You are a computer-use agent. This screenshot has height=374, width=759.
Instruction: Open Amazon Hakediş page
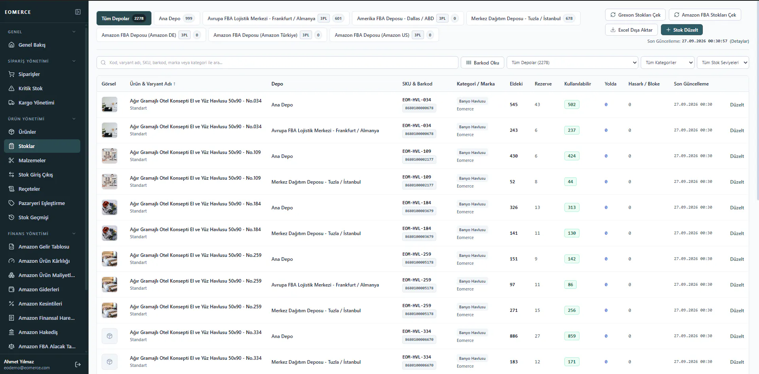pyautogui.click(x=42, y=332)
